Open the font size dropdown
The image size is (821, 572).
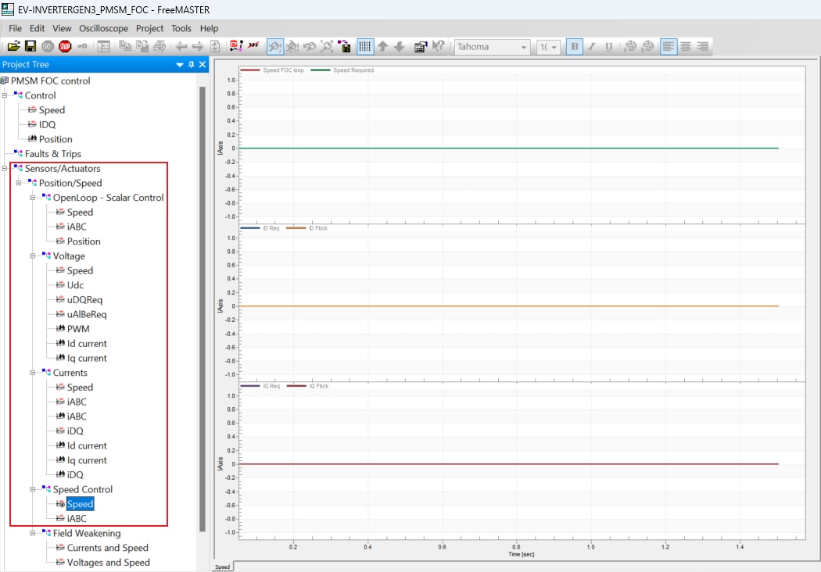tap(554, 48)
